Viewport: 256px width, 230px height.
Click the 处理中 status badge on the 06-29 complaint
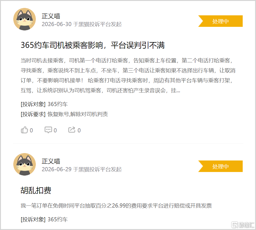220,166
